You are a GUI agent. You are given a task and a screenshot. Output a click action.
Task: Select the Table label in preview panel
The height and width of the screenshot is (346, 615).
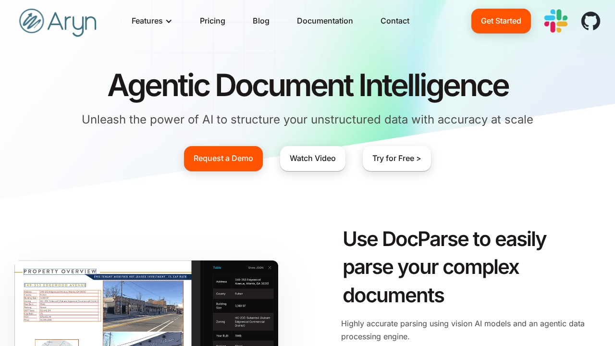217,268
